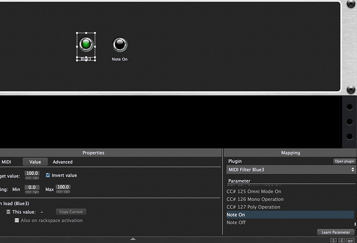Click the Open plugin button
The height and width of the screenshot is (243, 357).
[x=344, y=161]
